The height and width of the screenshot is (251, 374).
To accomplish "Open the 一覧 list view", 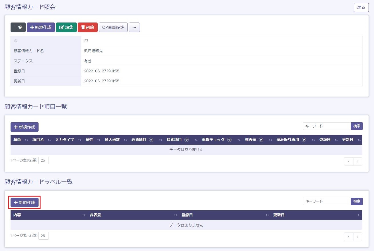I will tap(18, 28).
